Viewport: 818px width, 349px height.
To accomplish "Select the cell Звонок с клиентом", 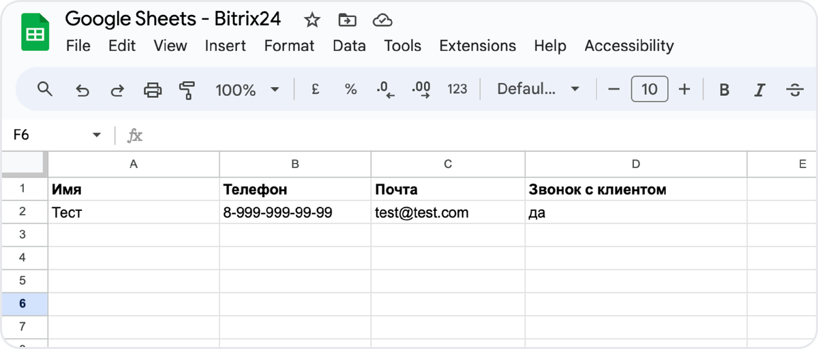I will (x=636, y=189).
